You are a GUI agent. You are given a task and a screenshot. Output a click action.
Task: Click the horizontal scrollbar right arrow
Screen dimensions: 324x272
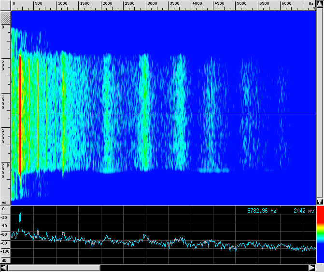[311, 267]
